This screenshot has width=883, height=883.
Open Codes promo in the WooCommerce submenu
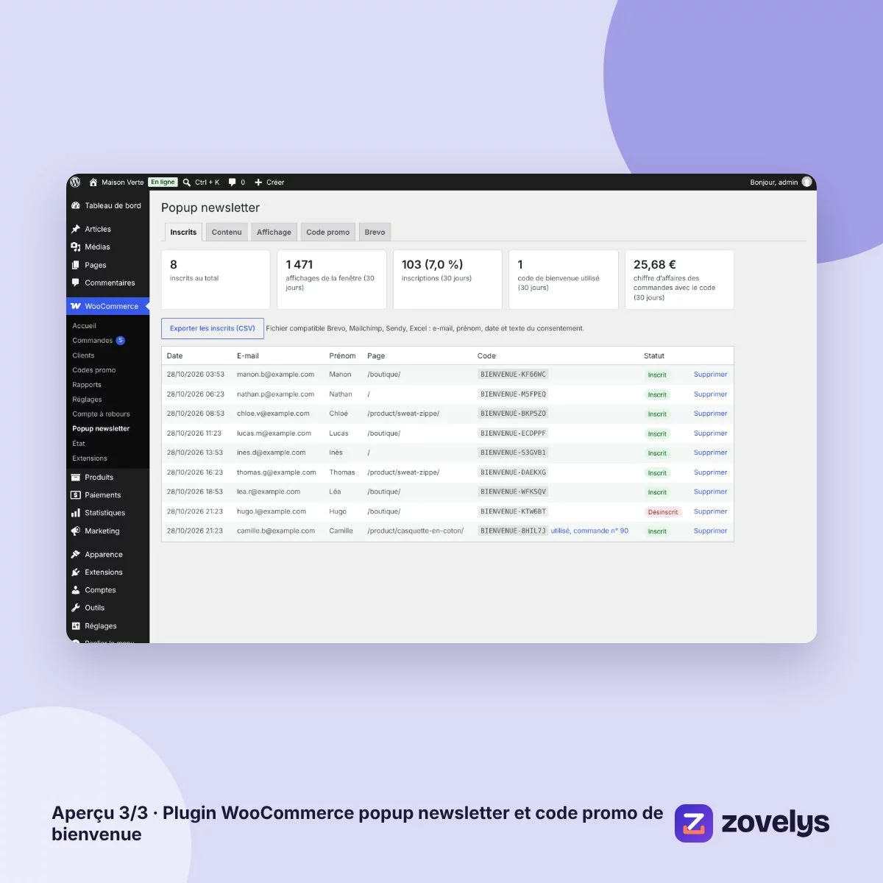click(x=94, y=370)
